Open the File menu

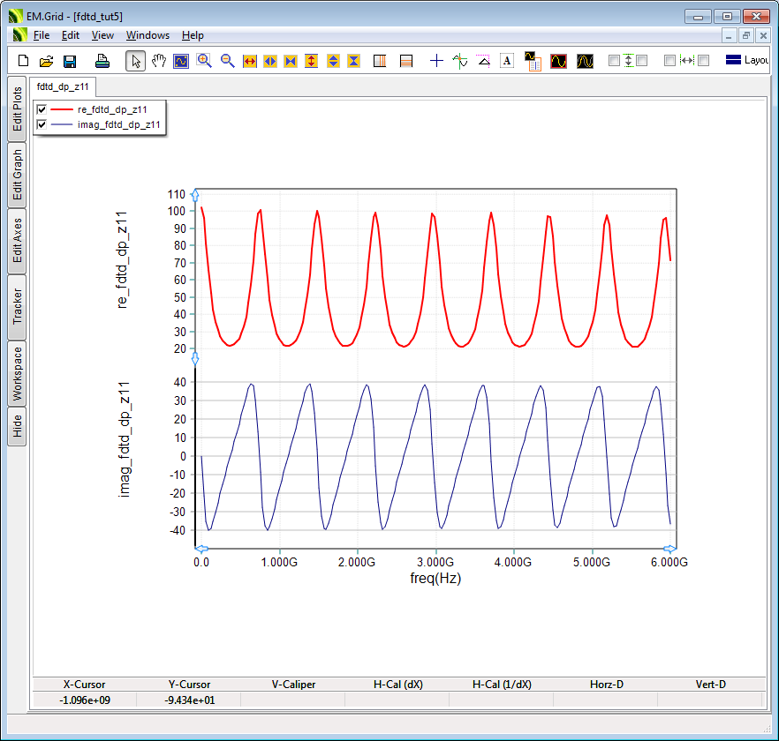coord(42,35)
